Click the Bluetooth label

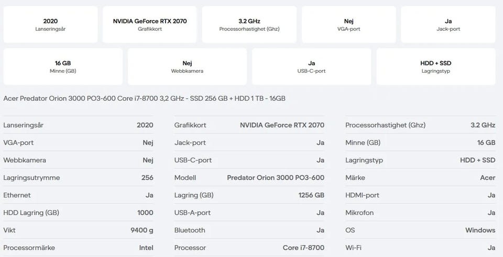190,230
